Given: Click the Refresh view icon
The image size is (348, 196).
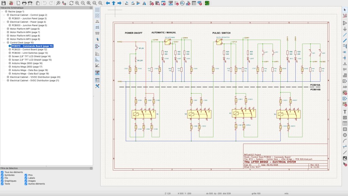Looking at the screenshot, I should point(71,3).
